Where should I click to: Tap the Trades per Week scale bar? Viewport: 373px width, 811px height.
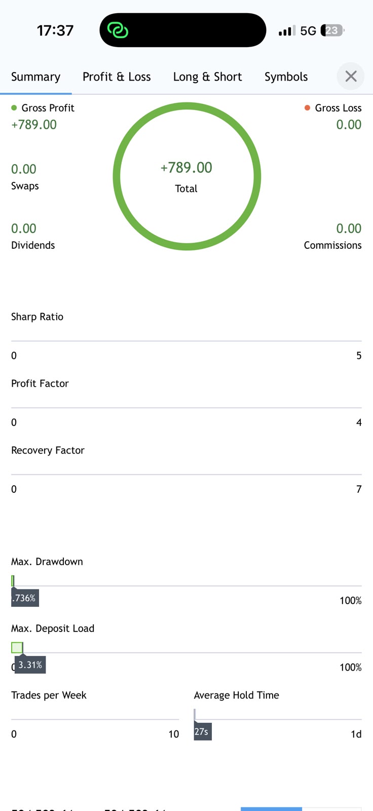[x=95, y=719]
